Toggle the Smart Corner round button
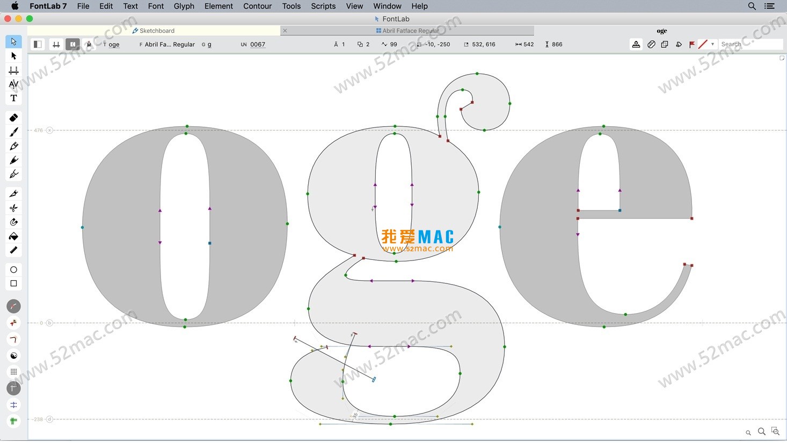The width and height of the screenshot is (787, 443). click(13, 339)
